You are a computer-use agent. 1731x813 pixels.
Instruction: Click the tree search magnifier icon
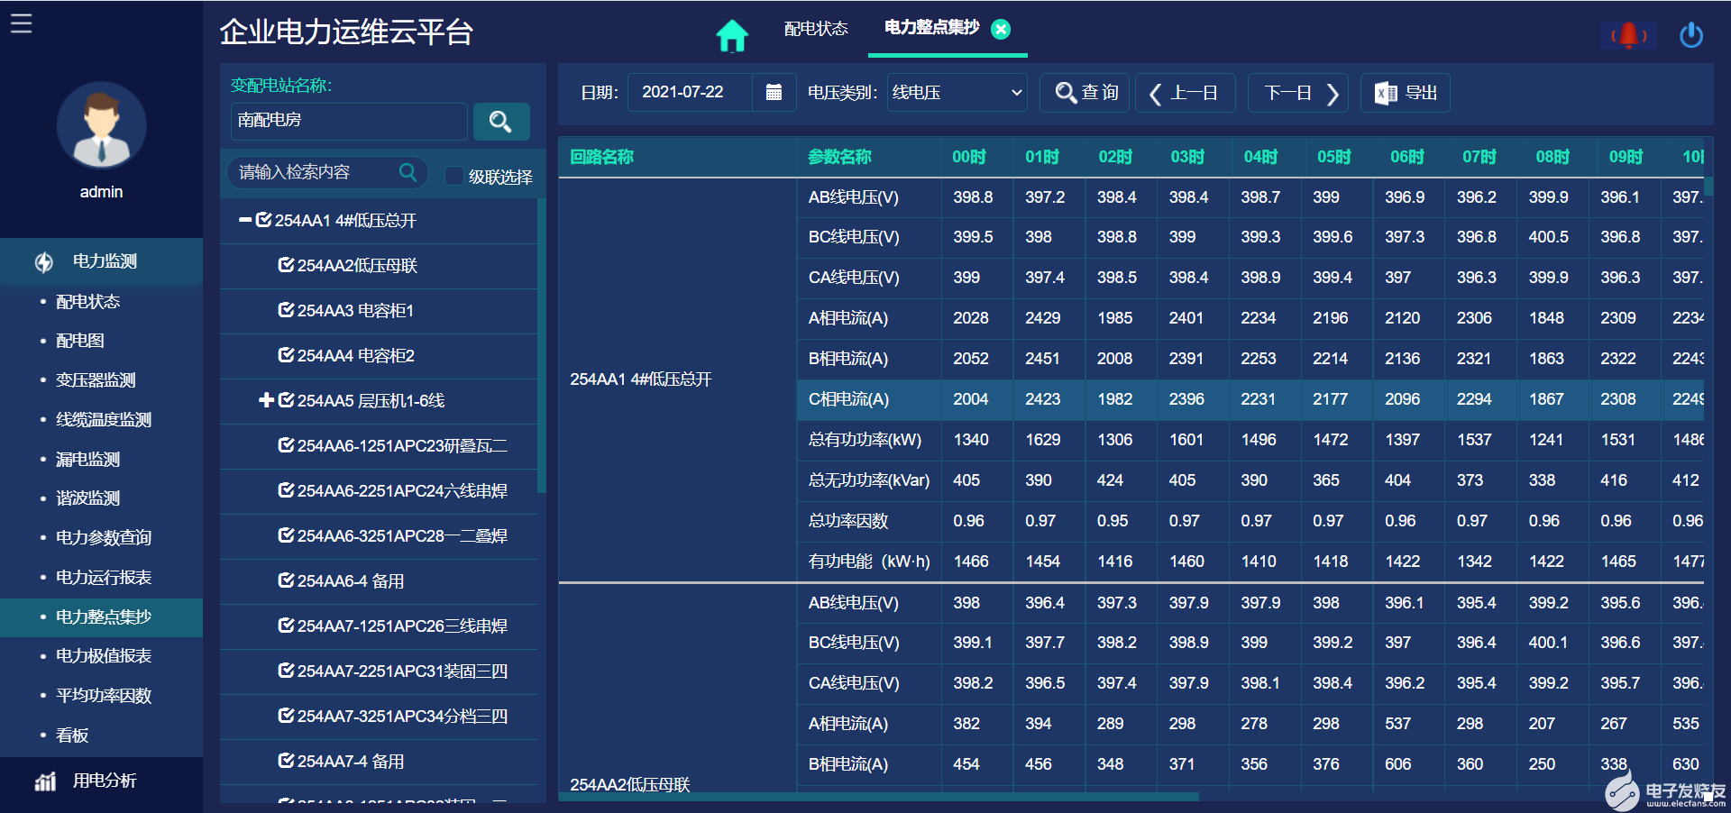click(408, 171)
